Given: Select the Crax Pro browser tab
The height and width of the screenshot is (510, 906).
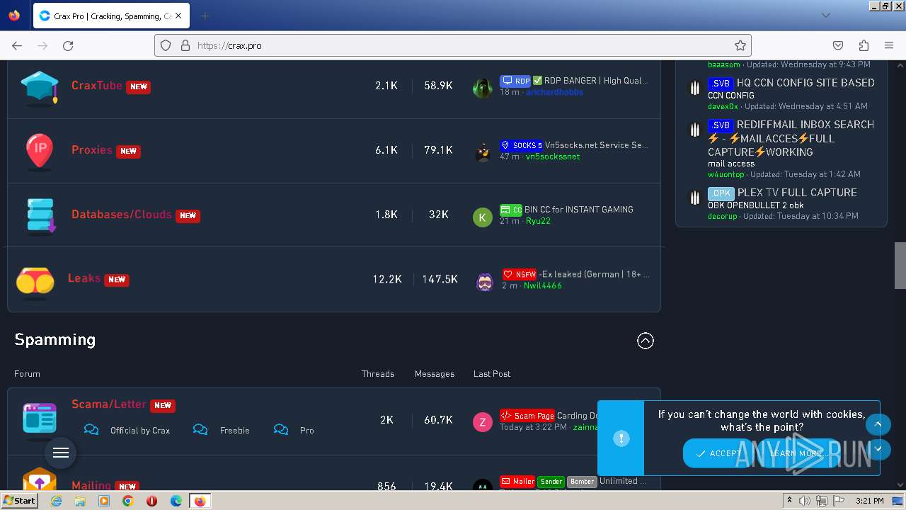Looking at the screenshot, I should (x=111, y=16).
